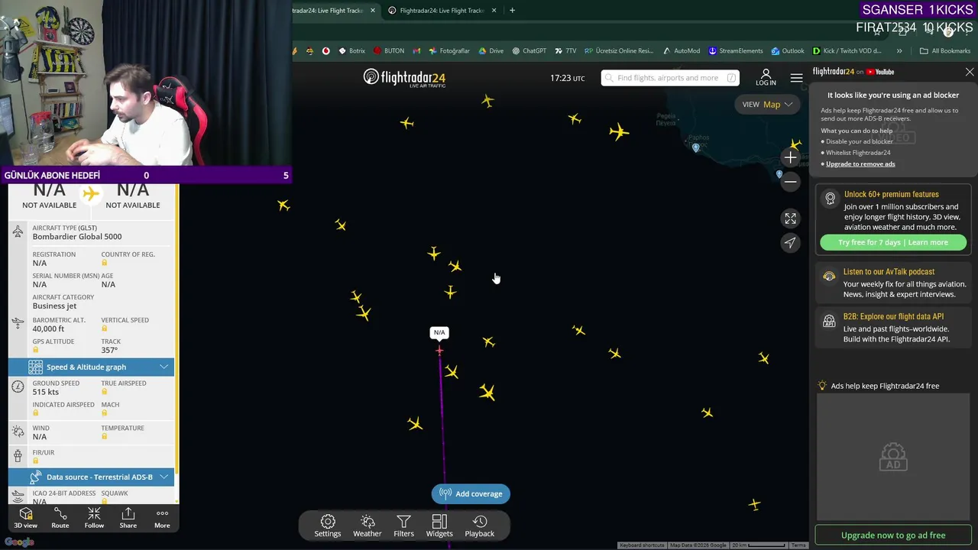The image size is (978, 550).
Task: Switch to the second Flightradar24 browser tab
Action: [442, 11]
